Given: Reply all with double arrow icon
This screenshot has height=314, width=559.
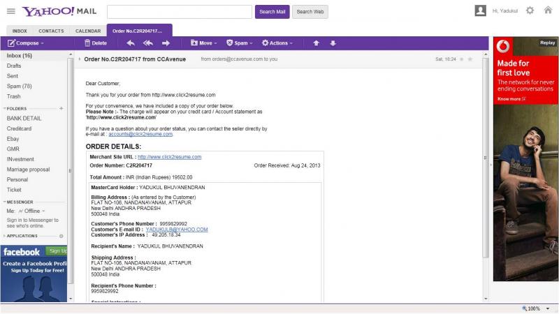Looking at the screenshot, I should pyautogui.click(x=148, y=43).
